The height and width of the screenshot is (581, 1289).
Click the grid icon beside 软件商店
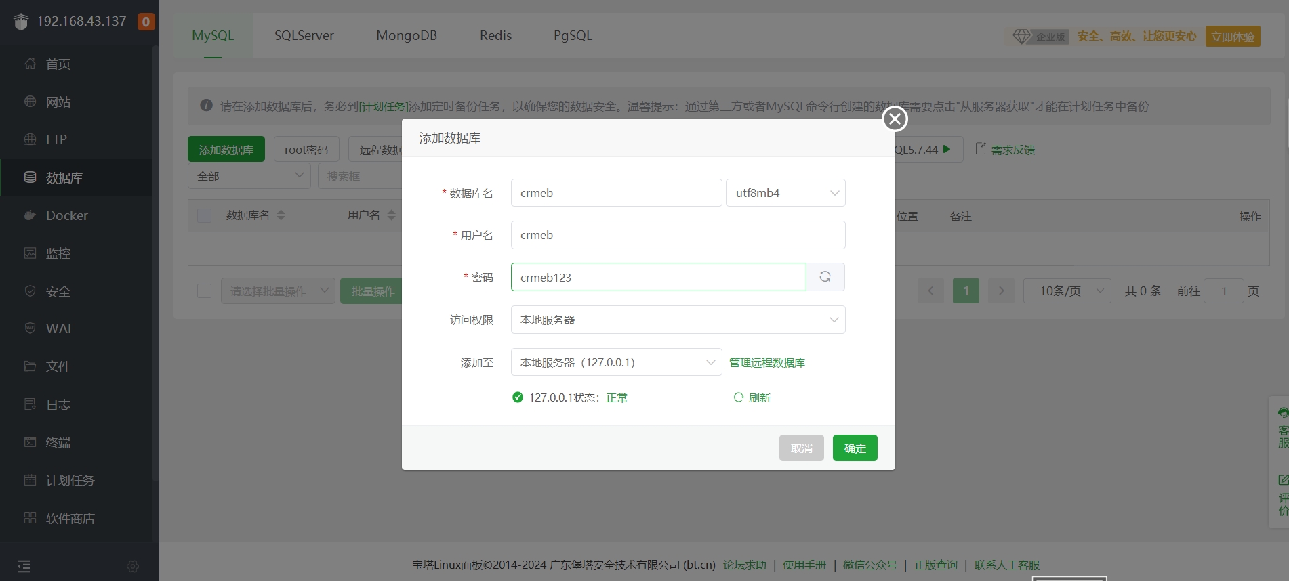click(30, 518)
